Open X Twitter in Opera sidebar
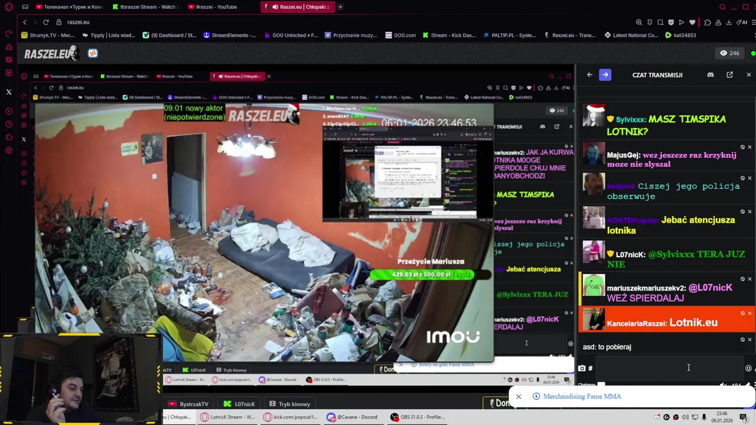The image size is (756, 425). click(x=9, y=92)
